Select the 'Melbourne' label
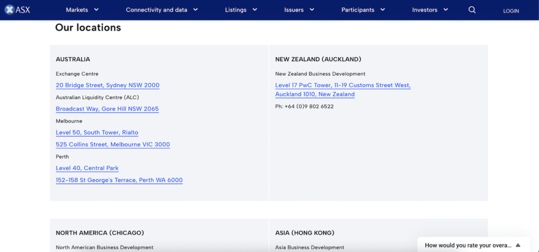Image resolution: width=539 pixels, height=252 pixels. 69,121
